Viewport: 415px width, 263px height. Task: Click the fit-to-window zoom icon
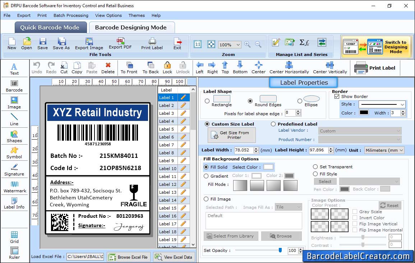click(211, 44)
